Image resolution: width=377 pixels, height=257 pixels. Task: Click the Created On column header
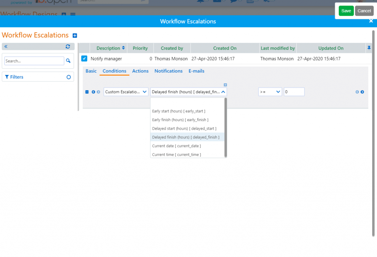[225, 48]
